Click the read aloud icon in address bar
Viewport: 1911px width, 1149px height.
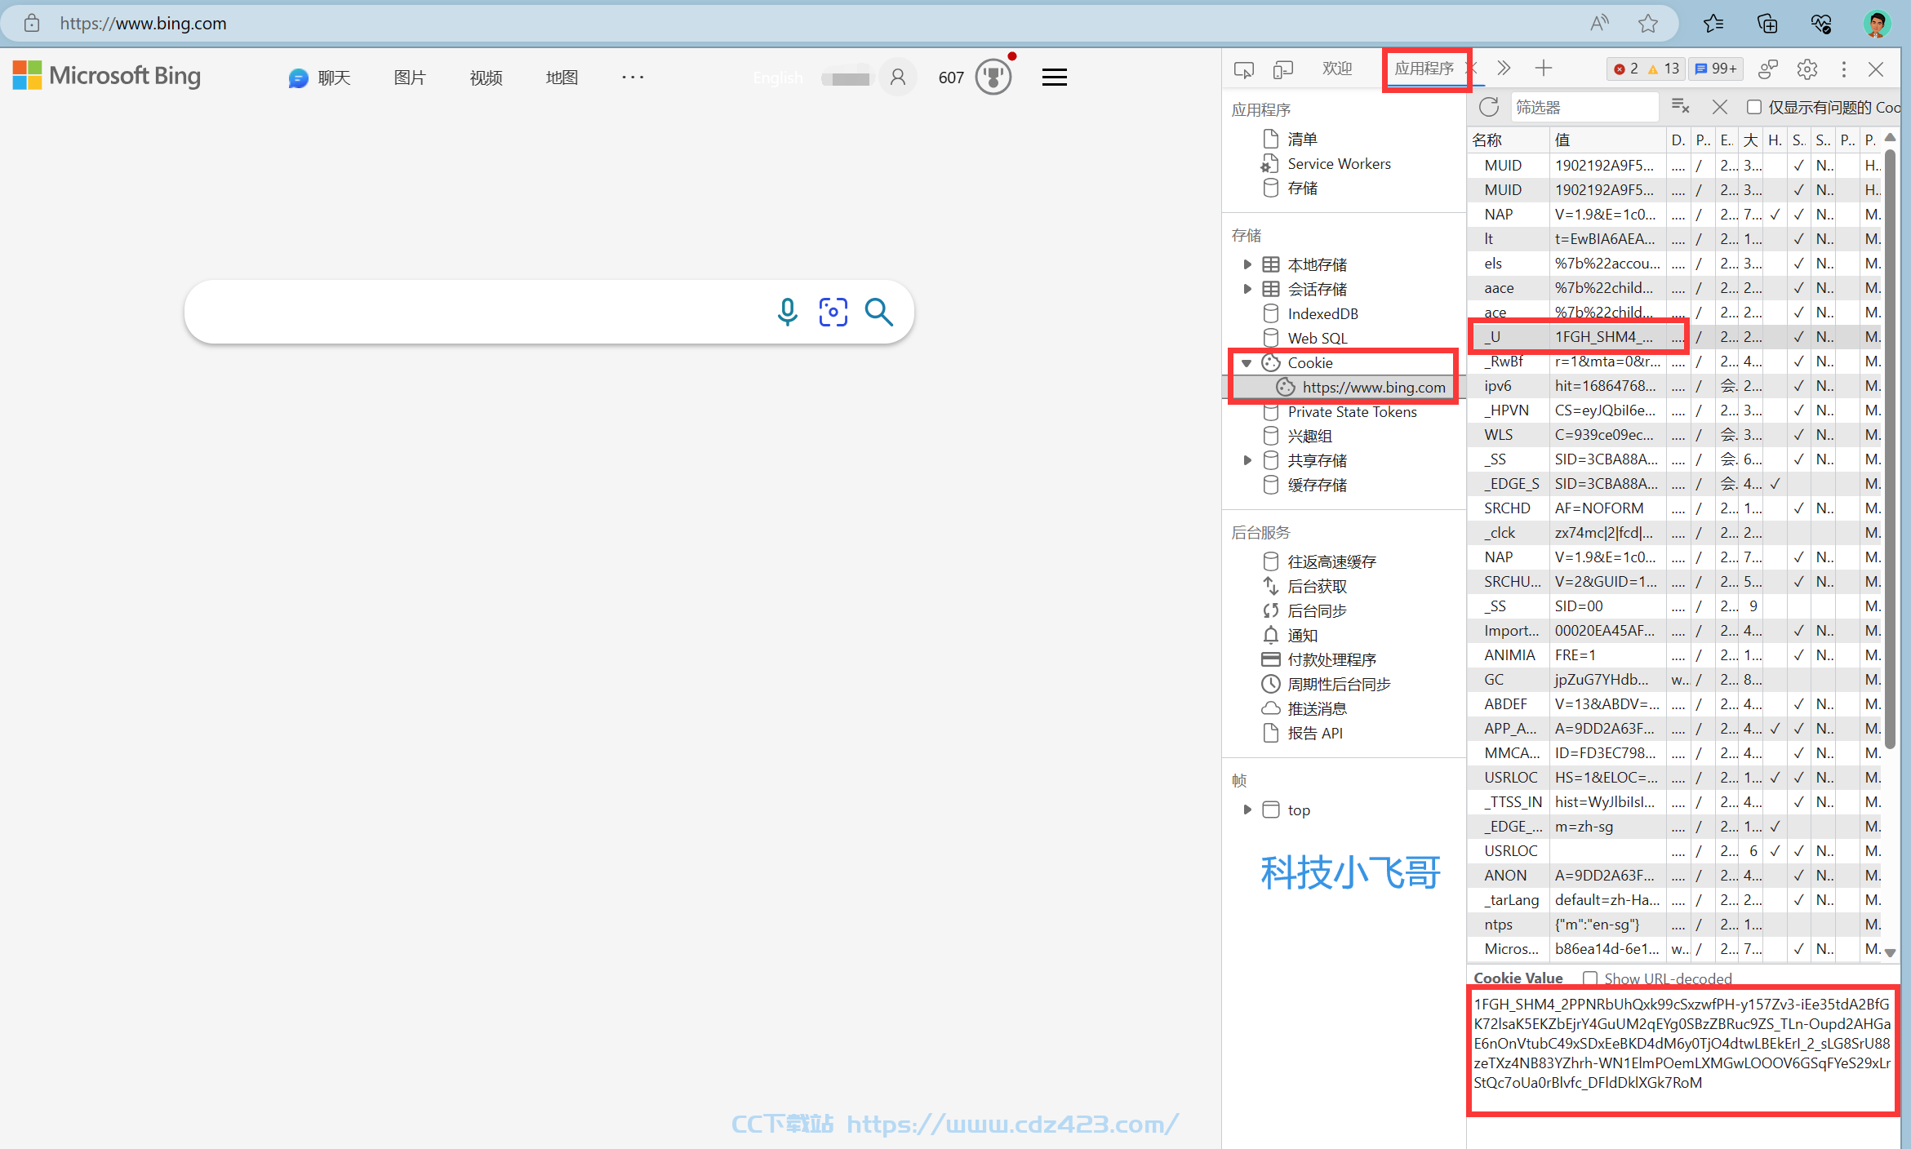click(x=1599, y=24)
